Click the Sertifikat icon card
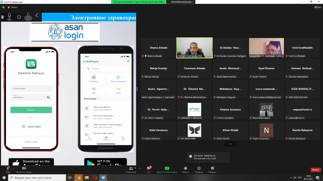This screenshot has width=323, height=181. click(94, 79)
